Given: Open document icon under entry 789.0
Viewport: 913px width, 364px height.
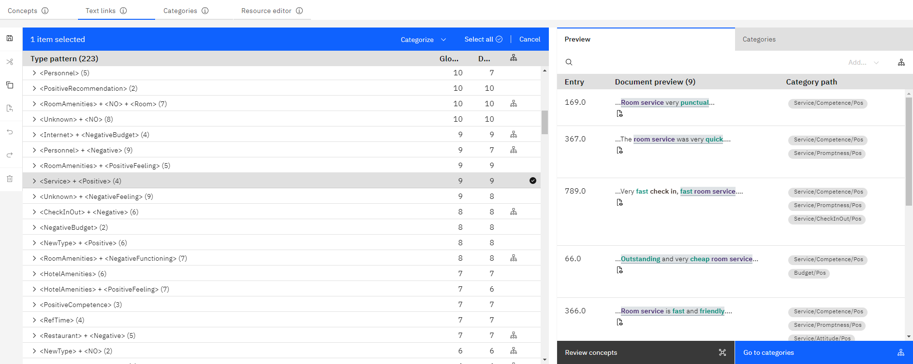Looking at the screenshot, I should (x=619, y=203).
